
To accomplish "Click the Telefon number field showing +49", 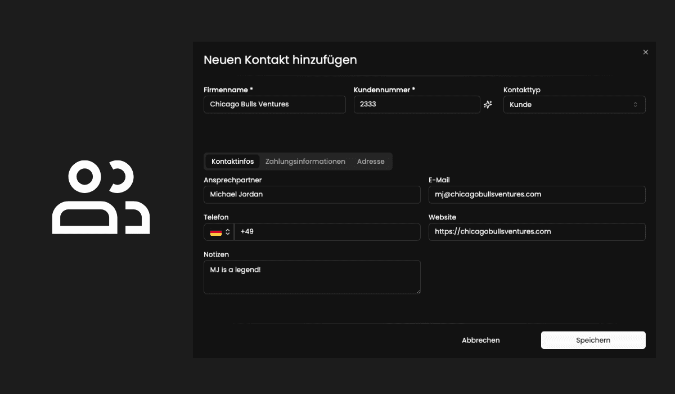I will tap(327, 231).
